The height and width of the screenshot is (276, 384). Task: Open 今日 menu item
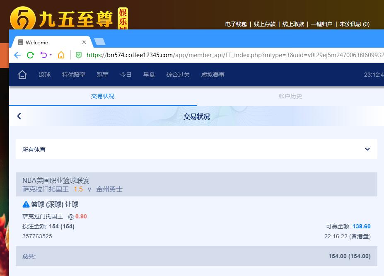126,75
